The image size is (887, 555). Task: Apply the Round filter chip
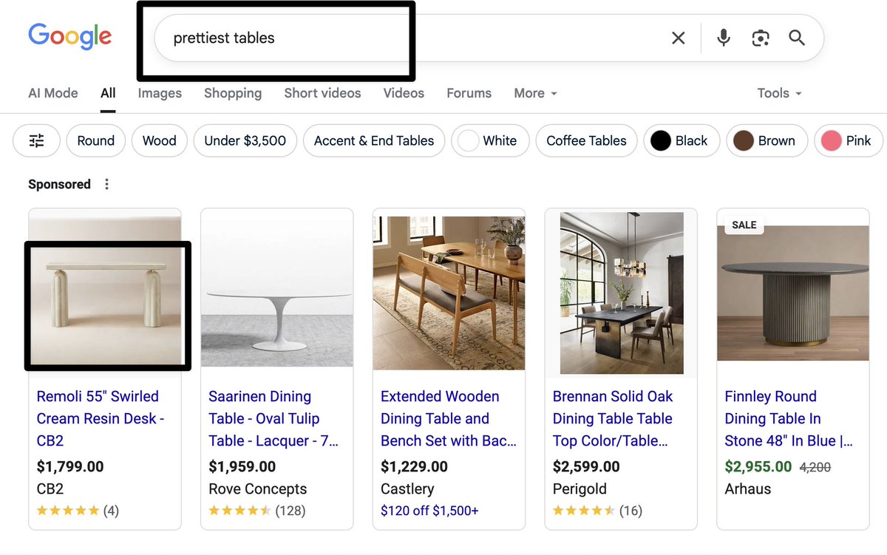tap(96, 140)
